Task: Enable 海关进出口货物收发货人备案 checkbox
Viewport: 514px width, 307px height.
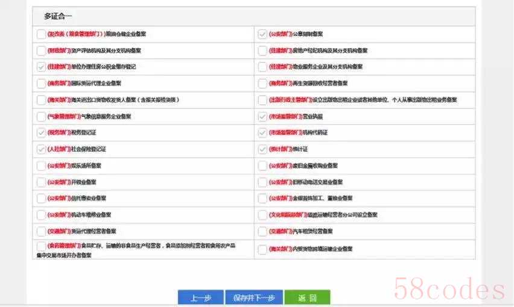Action: 41,100
